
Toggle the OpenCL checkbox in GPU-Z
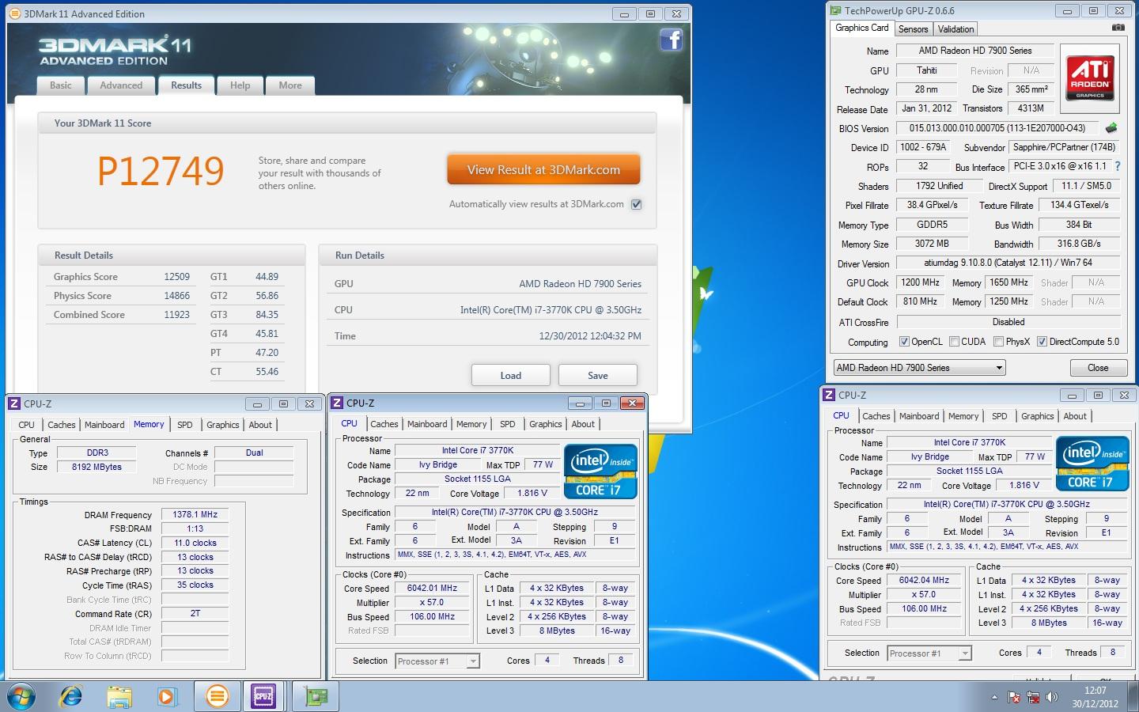(x=904, y=342)
